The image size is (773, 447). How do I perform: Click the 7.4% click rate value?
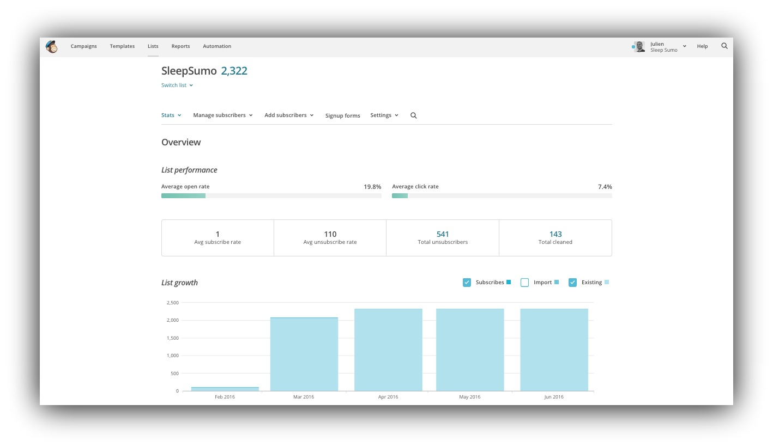click(x=605, y=187)
